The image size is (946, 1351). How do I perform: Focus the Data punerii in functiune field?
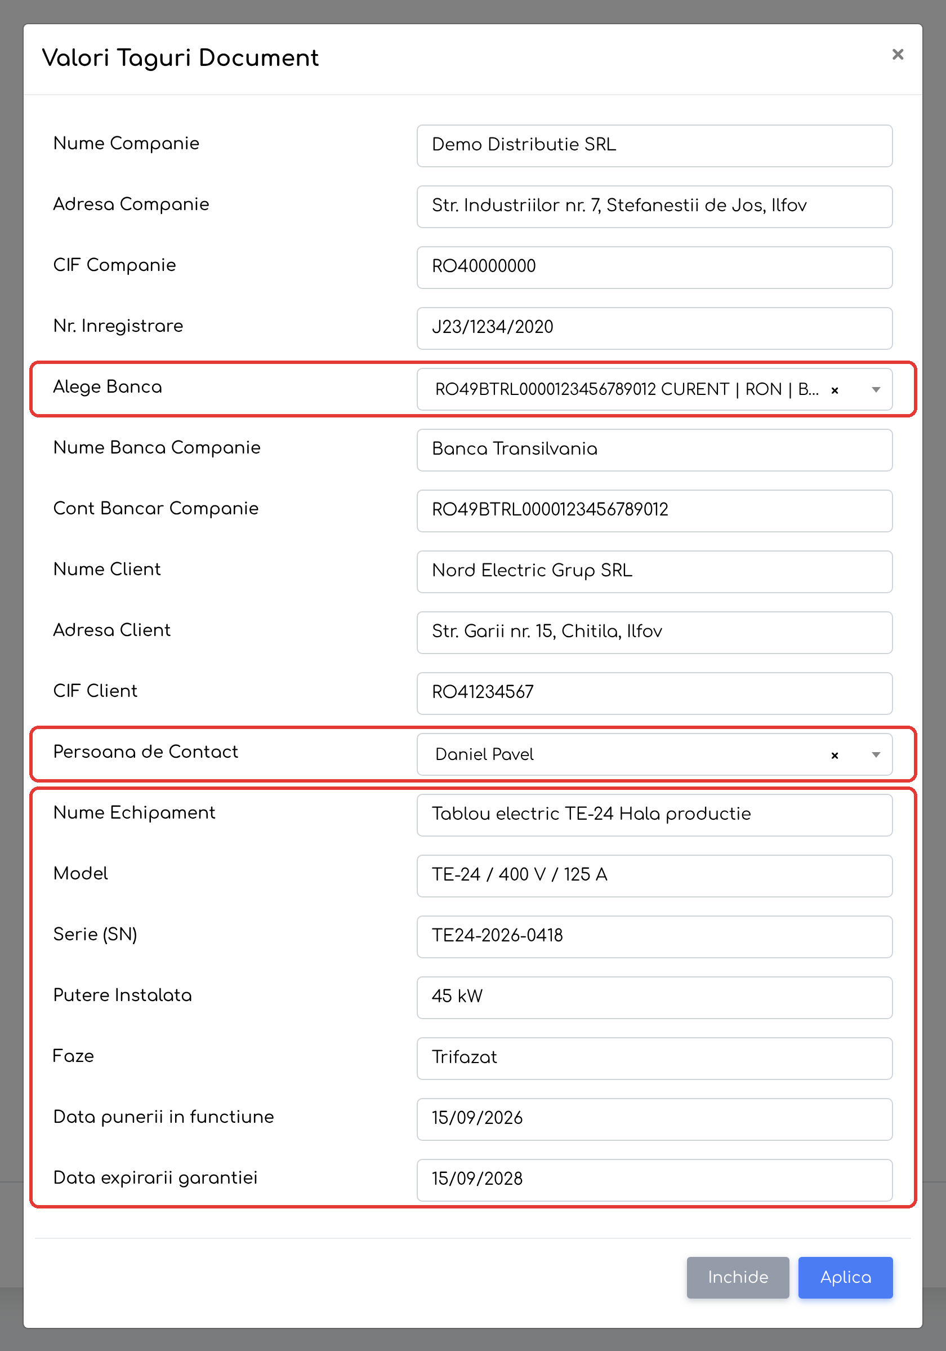pos(654,1119)
